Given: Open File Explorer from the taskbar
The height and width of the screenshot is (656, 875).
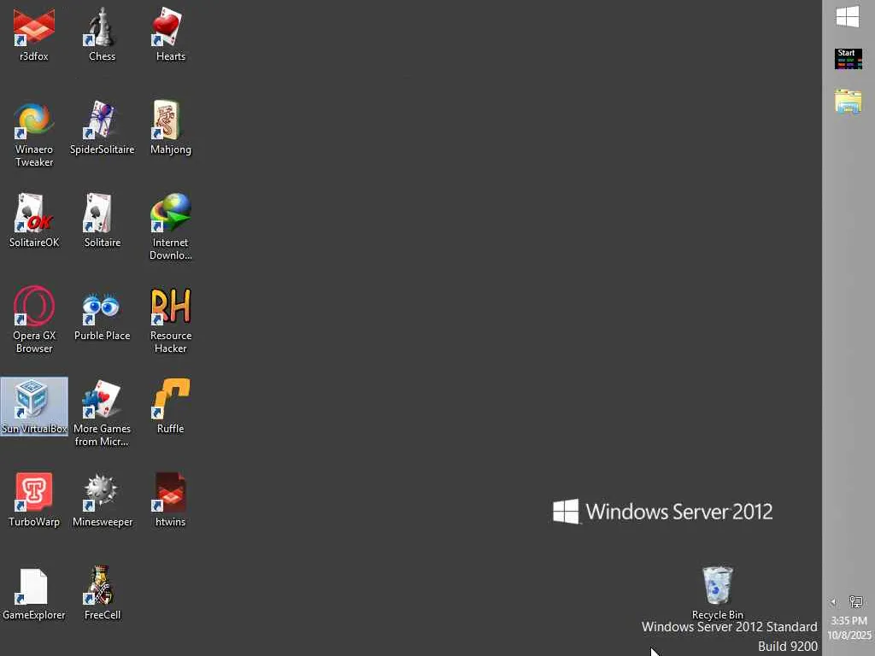Looking at the screenshot, I should click(x=849, y=102).
